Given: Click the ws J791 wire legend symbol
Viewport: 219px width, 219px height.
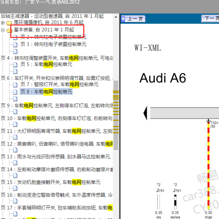Looking at the screenshot, I should click(158, 202).
